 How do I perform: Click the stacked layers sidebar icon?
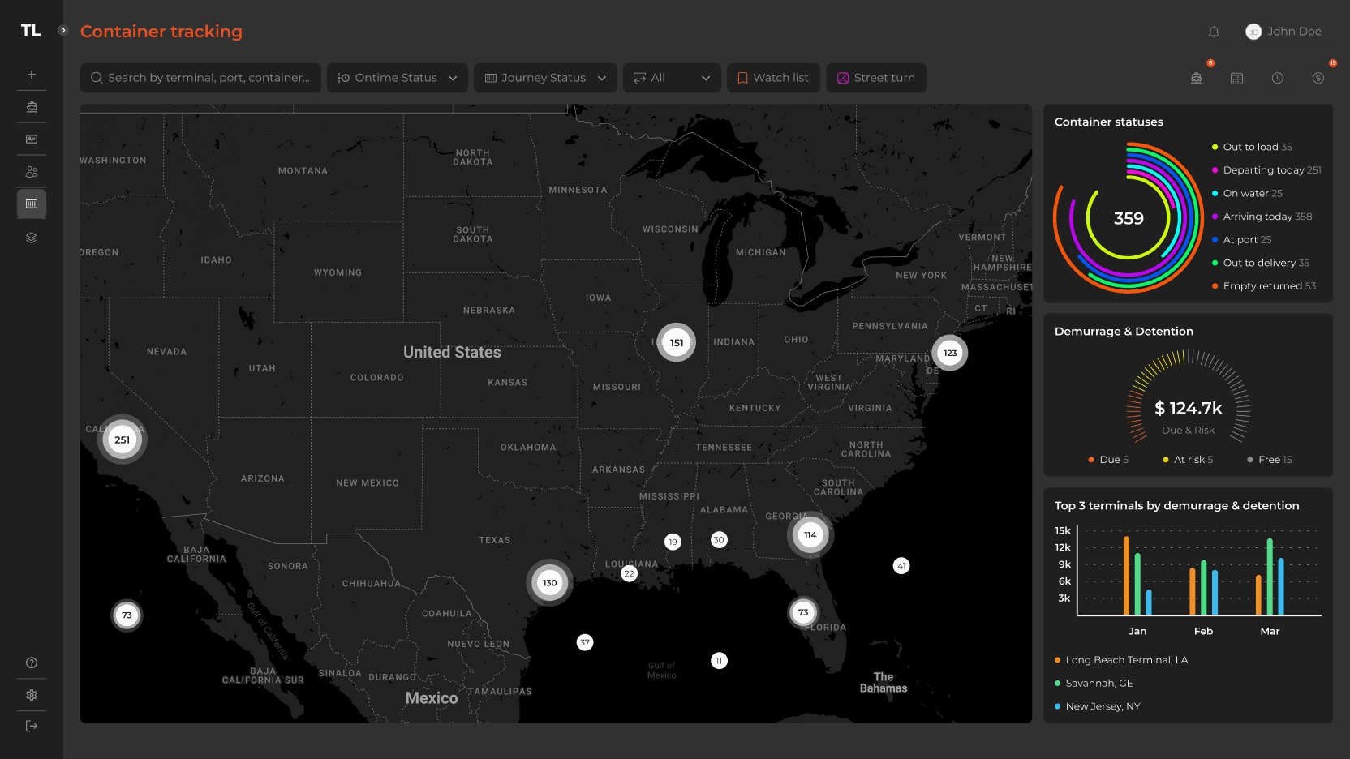coord(32,238)
